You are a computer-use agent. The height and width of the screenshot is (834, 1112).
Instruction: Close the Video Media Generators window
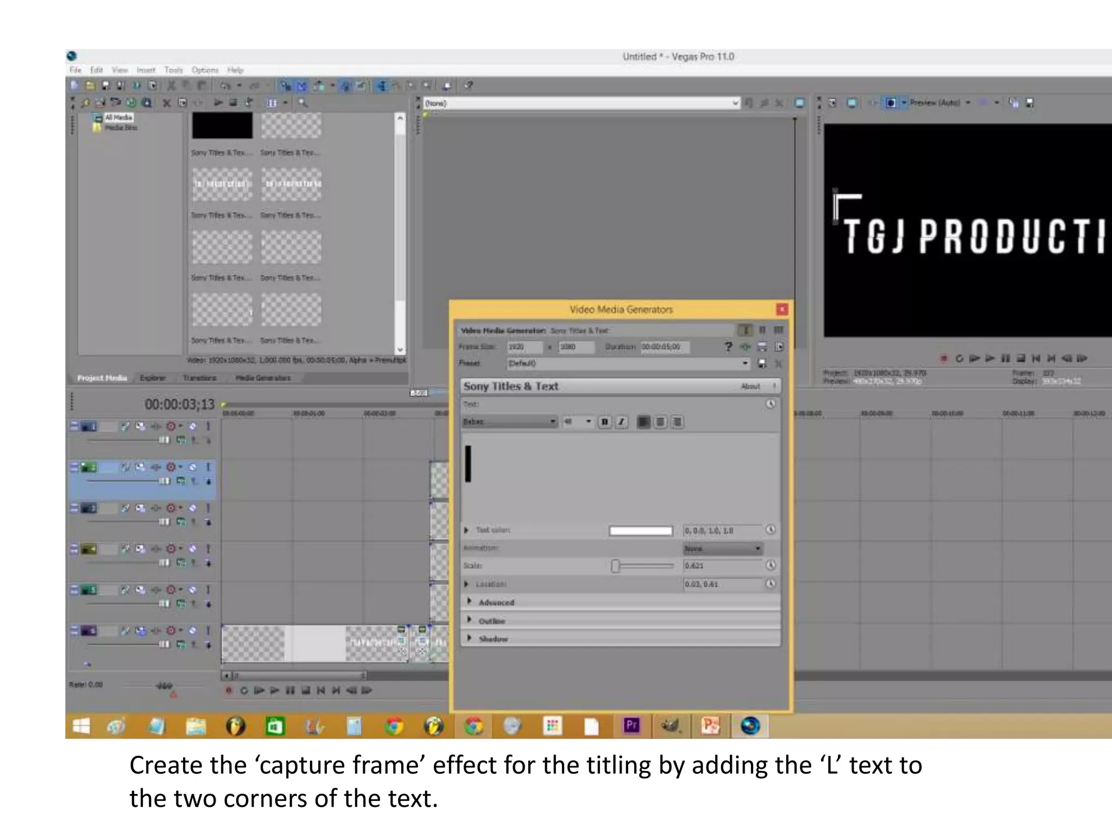782,309
